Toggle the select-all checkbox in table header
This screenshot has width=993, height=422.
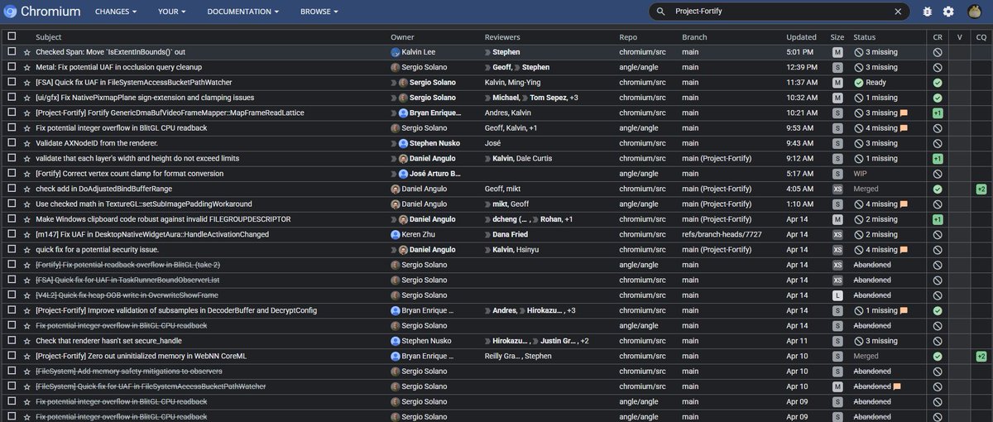tap(12, 36)
